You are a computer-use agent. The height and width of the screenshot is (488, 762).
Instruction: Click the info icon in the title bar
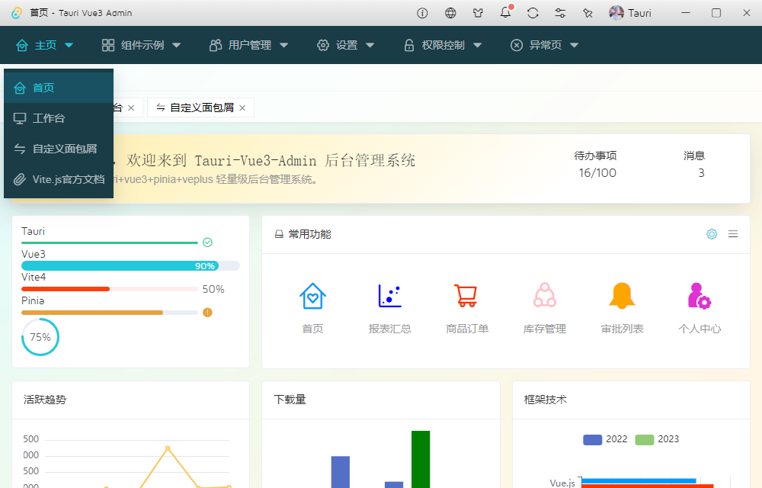[x=421, y=13]
